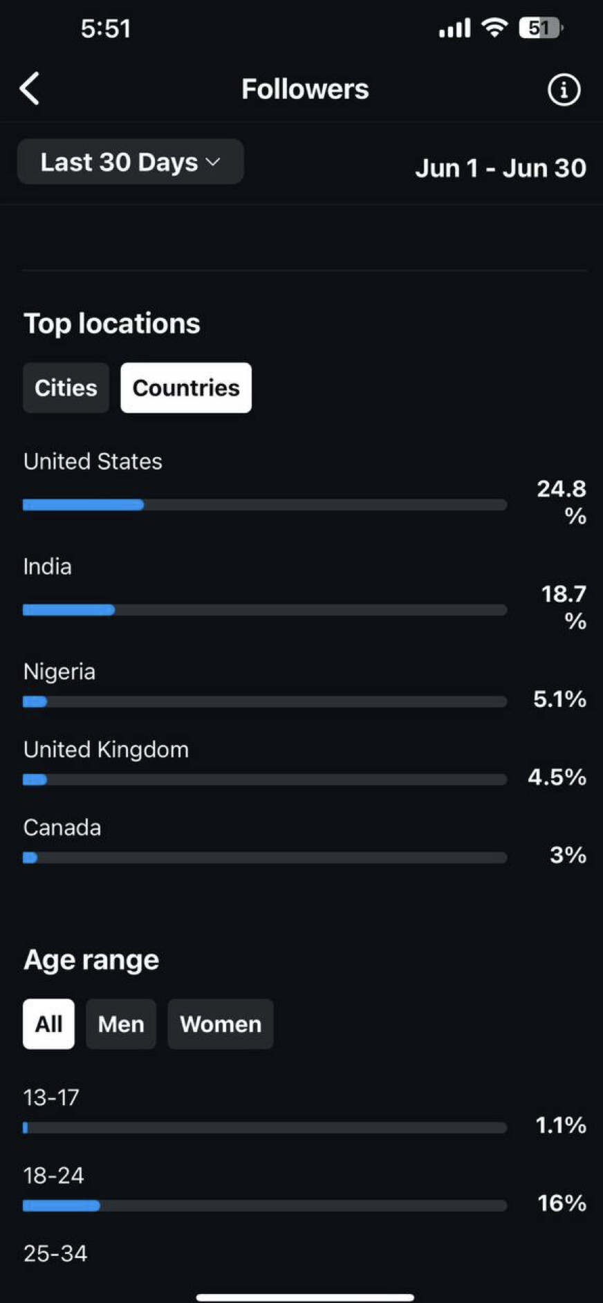This screenshot has height=1303, width=603.
Task: Tap the Nigeria location bar
Action: (x=264, y=702)
